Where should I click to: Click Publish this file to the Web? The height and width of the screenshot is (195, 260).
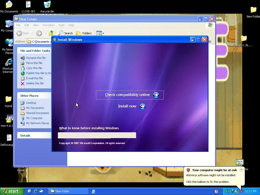click(x=39, y=73)
